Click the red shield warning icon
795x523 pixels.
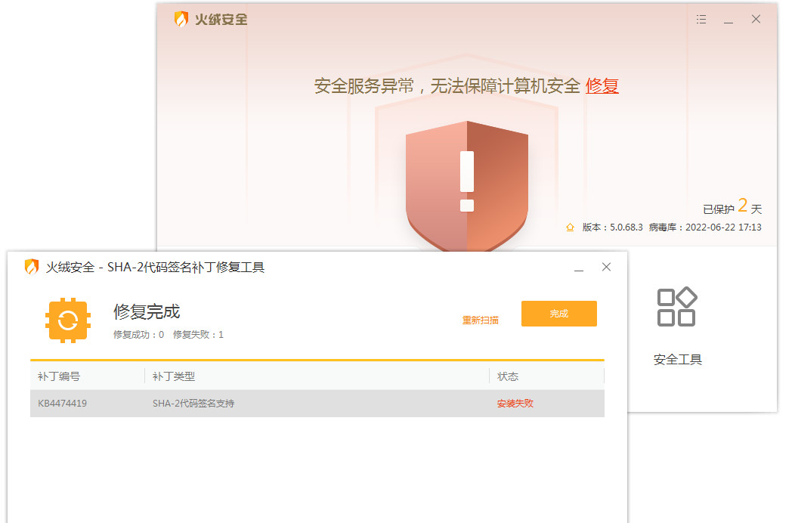coord(466,181)
